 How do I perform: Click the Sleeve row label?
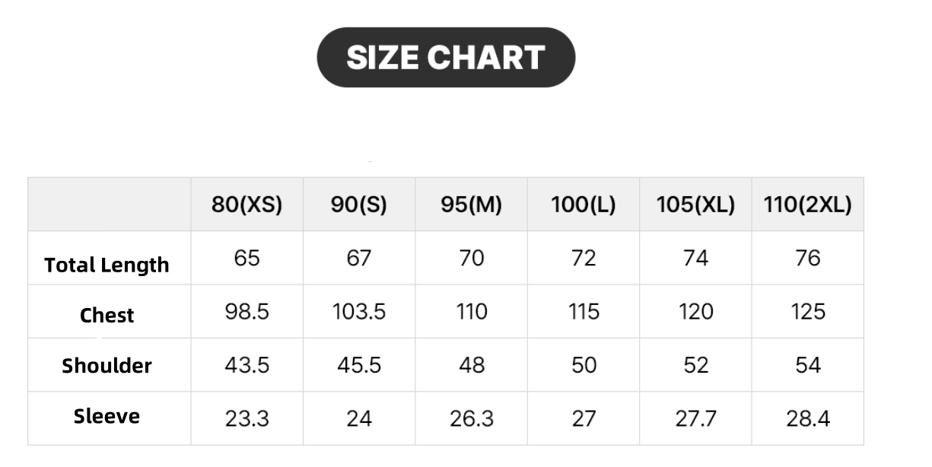pos(107,416)
